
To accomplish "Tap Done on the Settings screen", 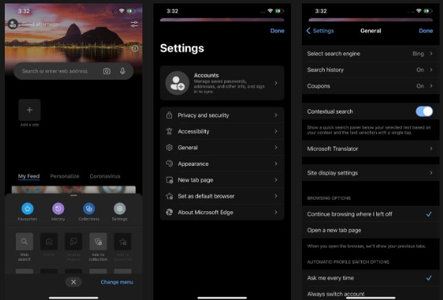I will click(x=277, y=31).
